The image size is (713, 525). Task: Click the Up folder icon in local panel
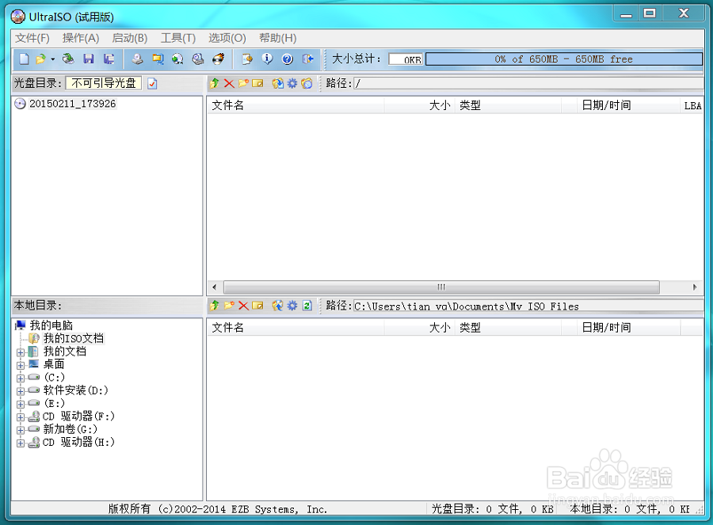coord(215,306)
